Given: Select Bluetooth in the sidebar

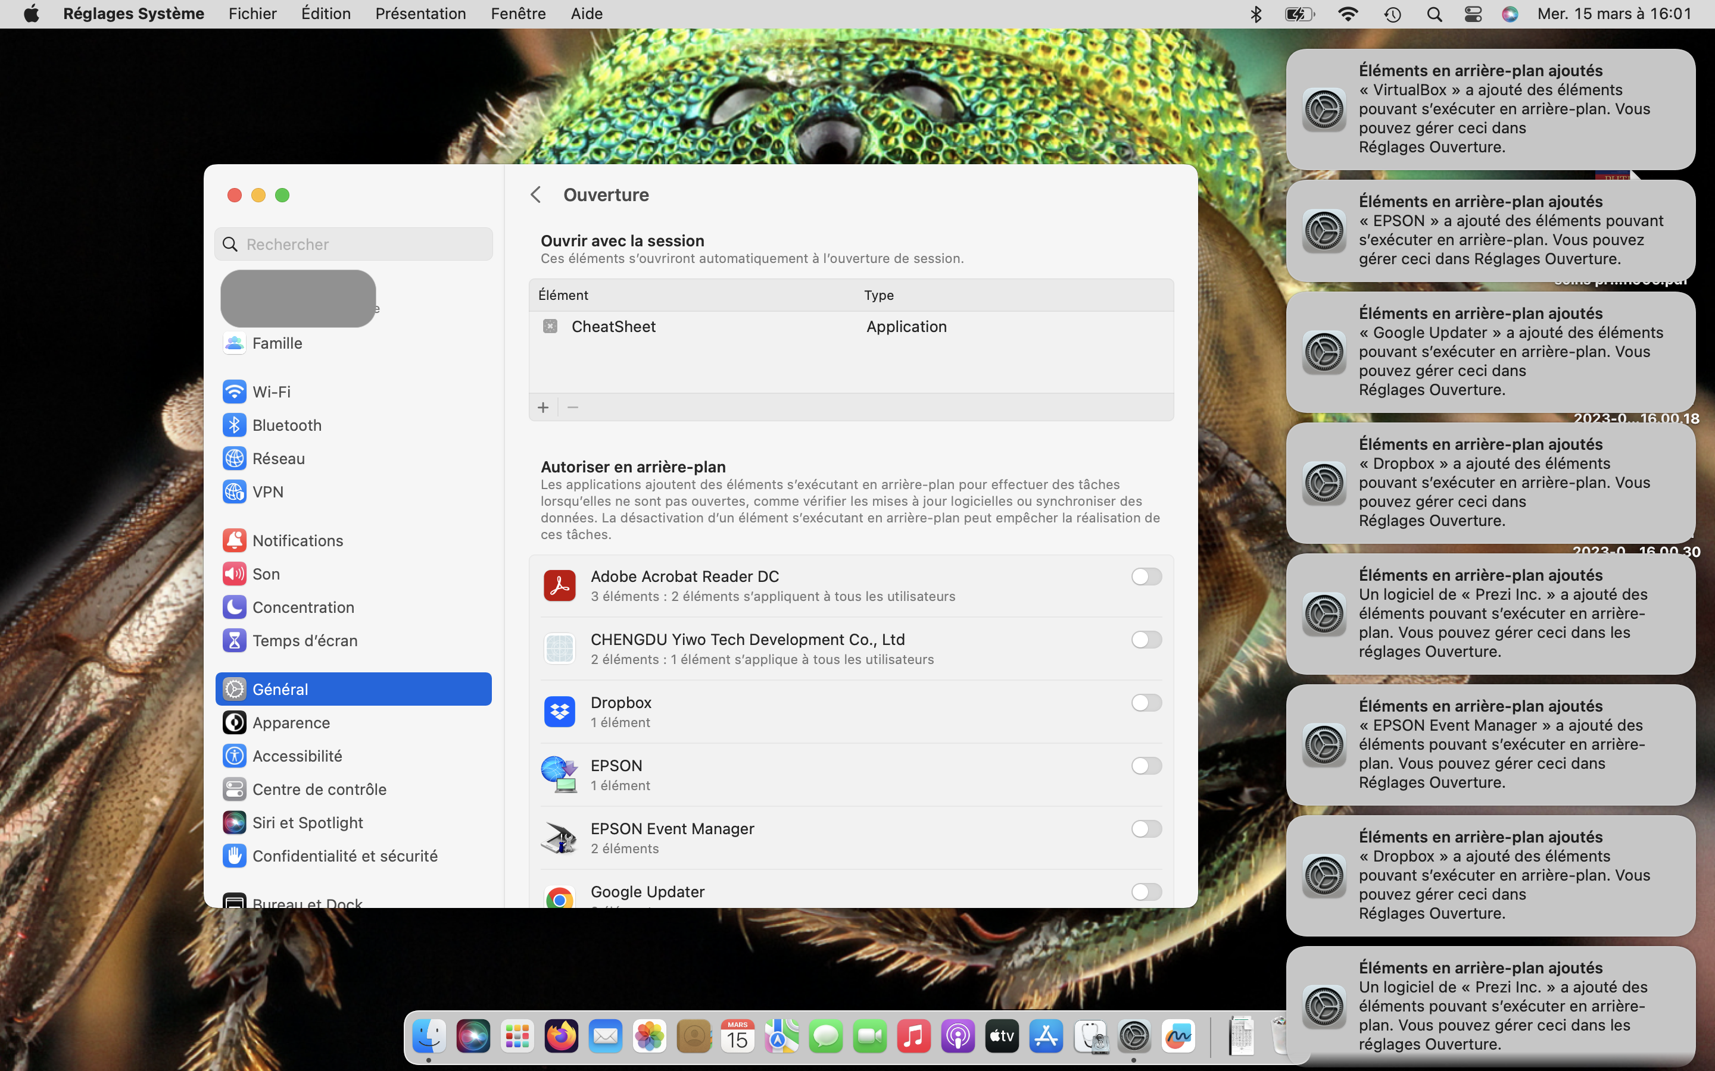Looking at the screenshot, I should click(286, 425).
